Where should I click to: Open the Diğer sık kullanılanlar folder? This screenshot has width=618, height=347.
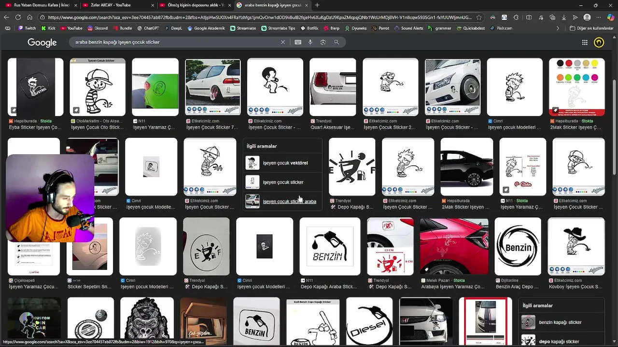pos(591,28)
